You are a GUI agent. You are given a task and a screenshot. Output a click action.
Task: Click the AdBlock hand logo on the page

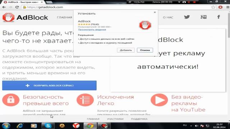(x=8, y=18)
